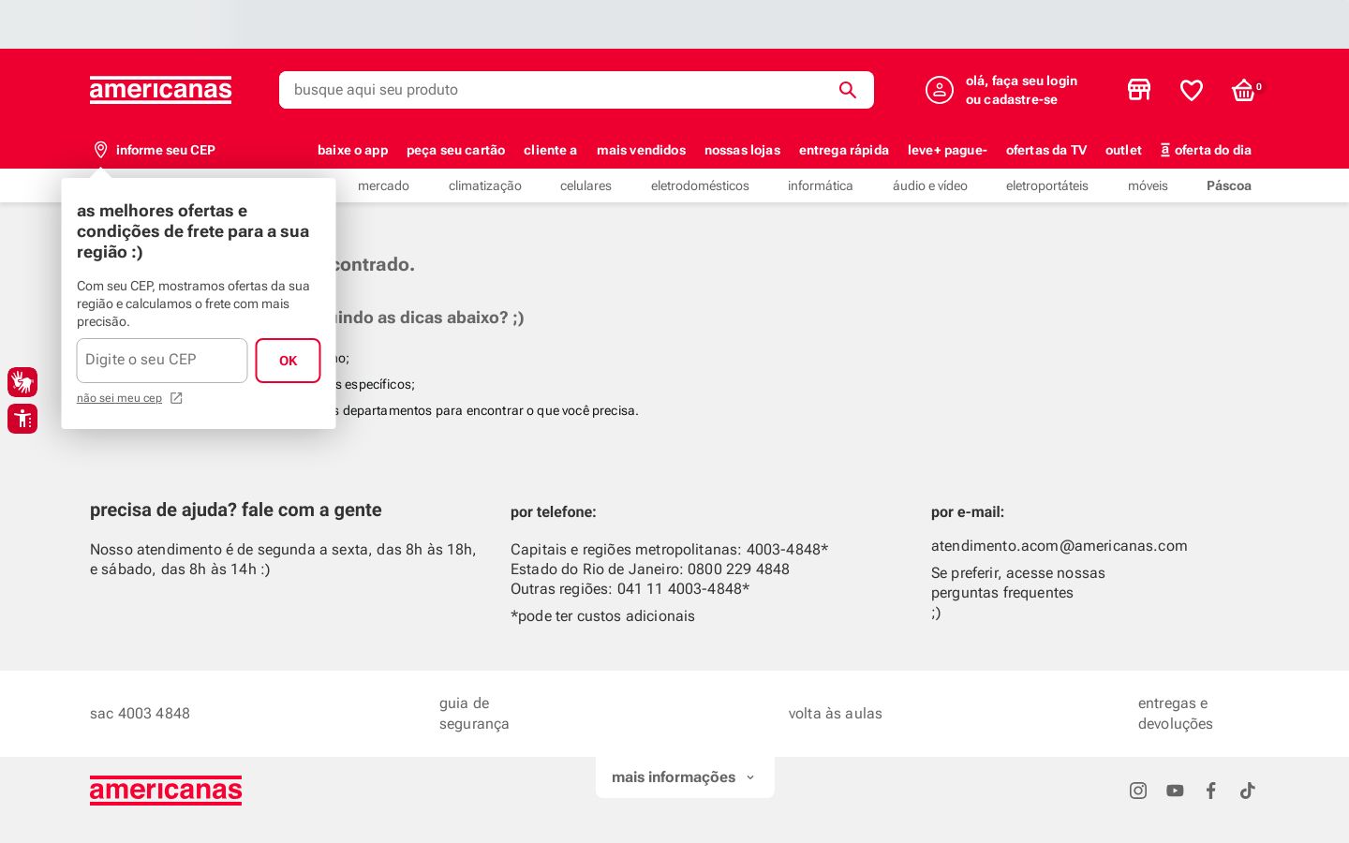Select the celulares category
Viewport: 1349px width, 843px height.
point(586,185)
